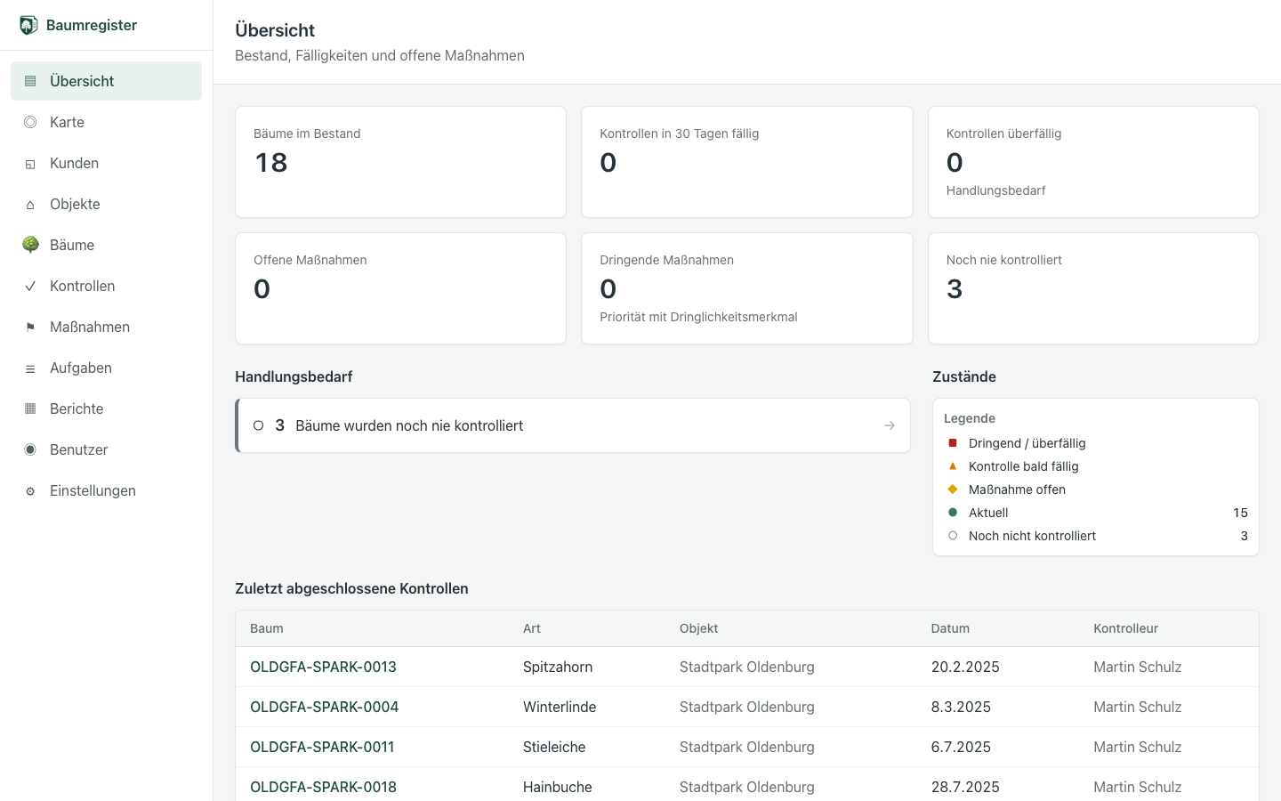This screenshot has height=801, width=1281.
Task: Click the Bäume tree icon
Action: coord(30,245)
